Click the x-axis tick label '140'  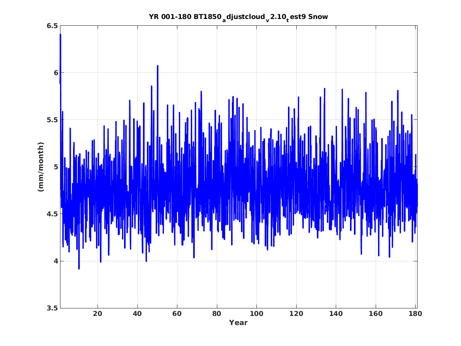click(336, 314)
